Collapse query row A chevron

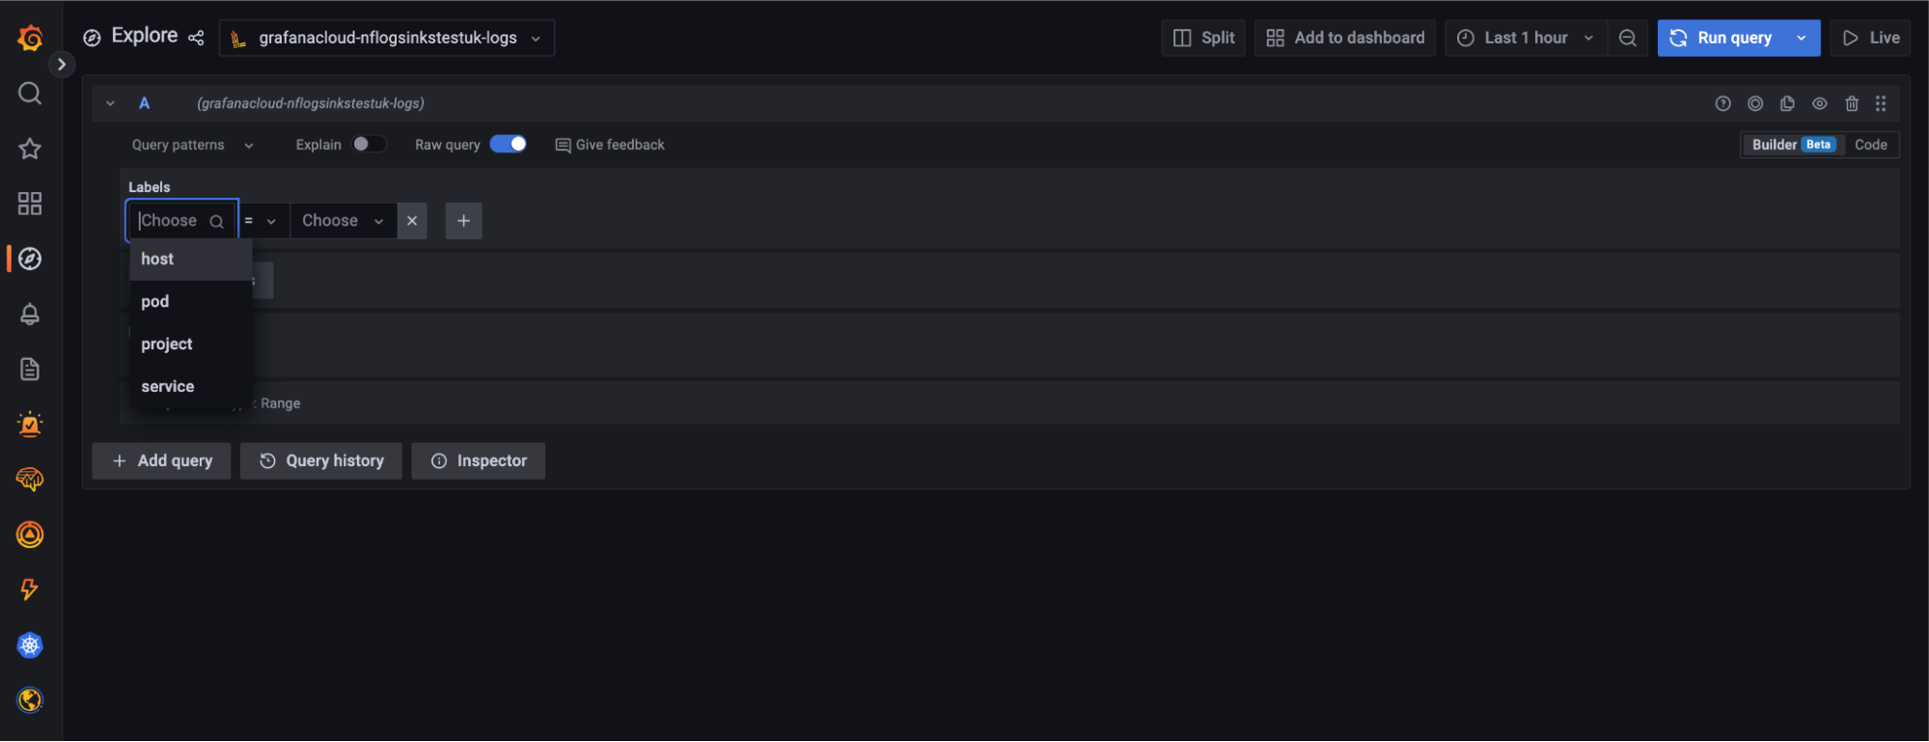pos(110,103)
